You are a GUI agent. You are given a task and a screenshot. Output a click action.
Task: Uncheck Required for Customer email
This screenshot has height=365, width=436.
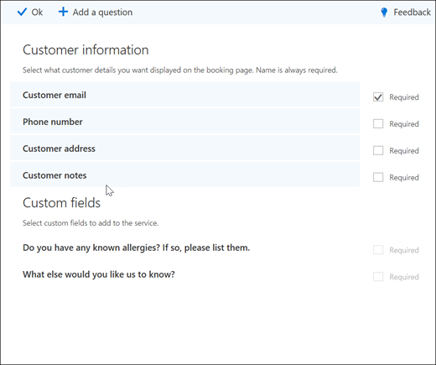point(378,97)
